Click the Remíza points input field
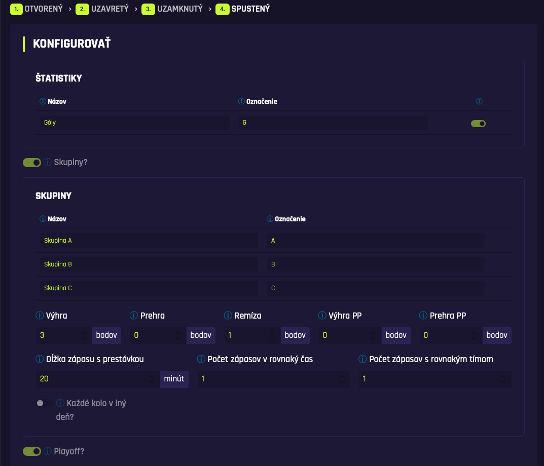 point(248,335)
